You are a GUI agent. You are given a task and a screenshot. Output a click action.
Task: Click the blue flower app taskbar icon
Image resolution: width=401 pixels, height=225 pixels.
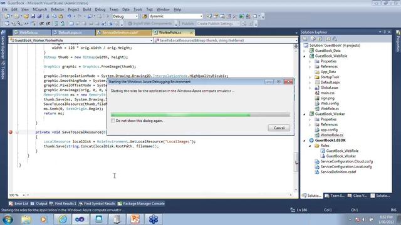coord(153,219)
